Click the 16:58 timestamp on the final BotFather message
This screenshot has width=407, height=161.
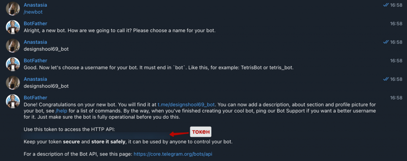point(396,98)
